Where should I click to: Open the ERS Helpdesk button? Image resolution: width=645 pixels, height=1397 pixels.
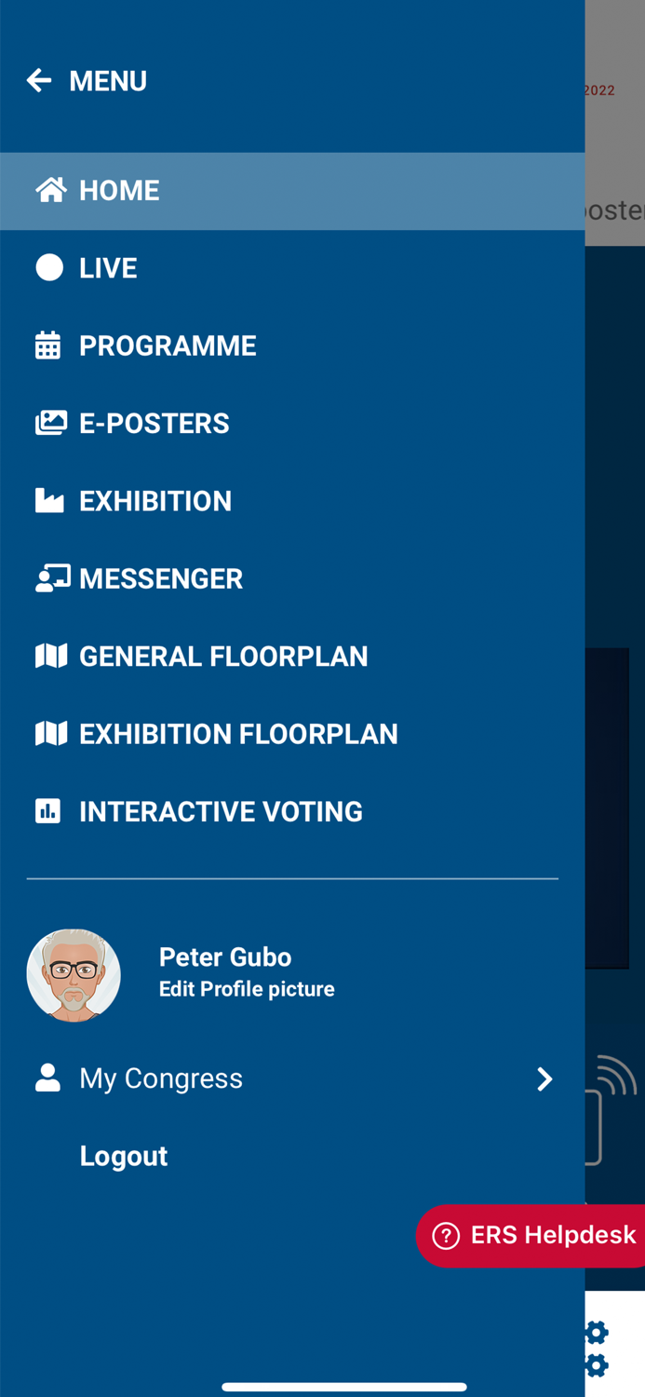532,1236
